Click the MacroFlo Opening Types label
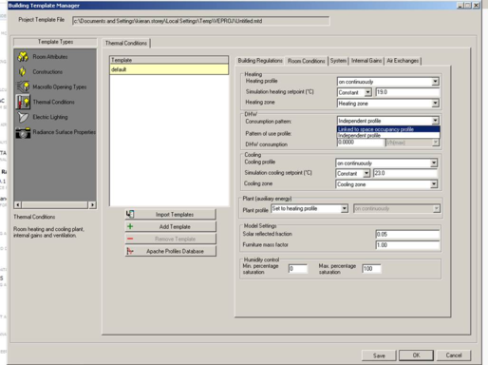 click(x=60, y=86)
